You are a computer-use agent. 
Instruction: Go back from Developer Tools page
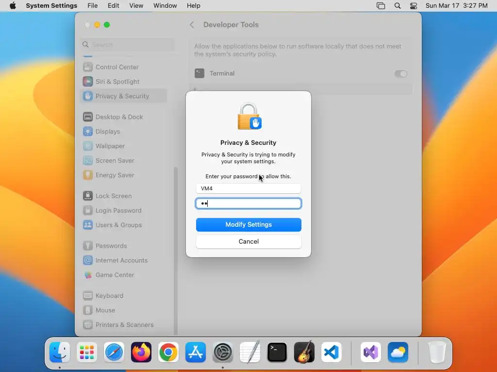click(x=192, y=25)
